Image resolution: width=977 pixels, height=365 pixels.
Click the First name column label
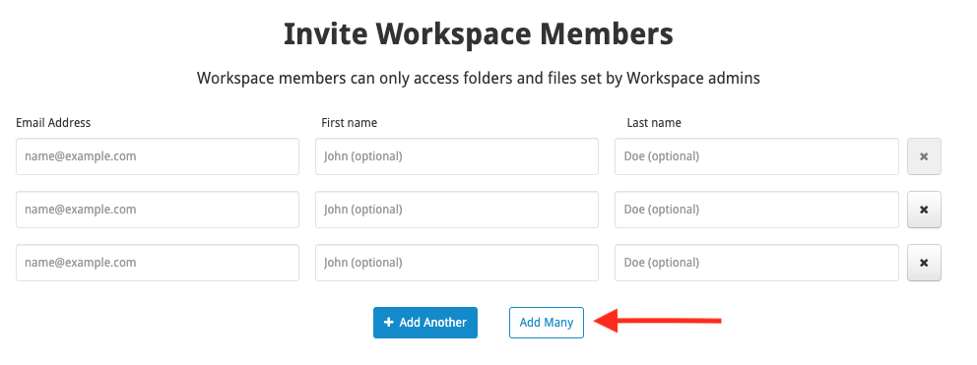point(349,123)
